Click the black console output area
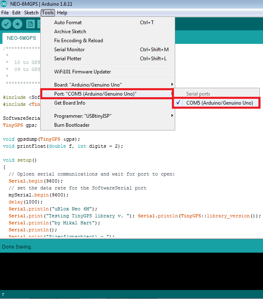This screenshot has height=299, width=263. 131,271
